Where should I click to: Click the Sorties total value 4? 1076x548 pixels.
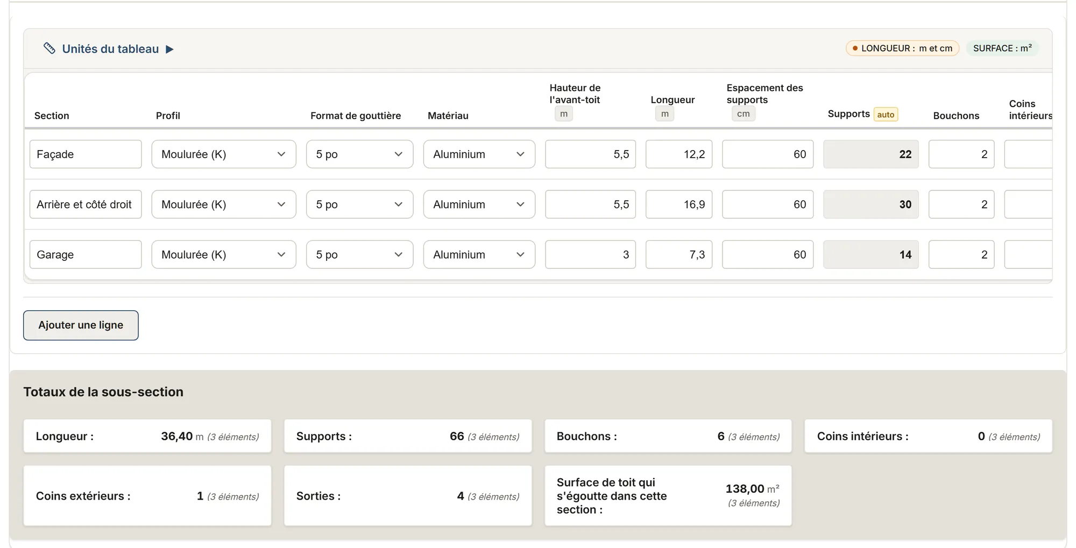pyautogui.click(x=461, y=496)
